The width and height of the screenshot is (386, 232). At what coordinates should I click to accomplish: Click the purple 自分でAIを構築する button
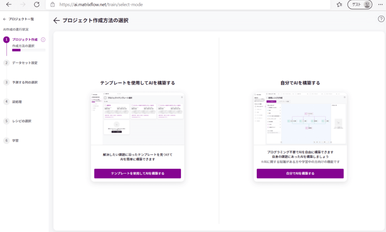[x=300, y=174]
